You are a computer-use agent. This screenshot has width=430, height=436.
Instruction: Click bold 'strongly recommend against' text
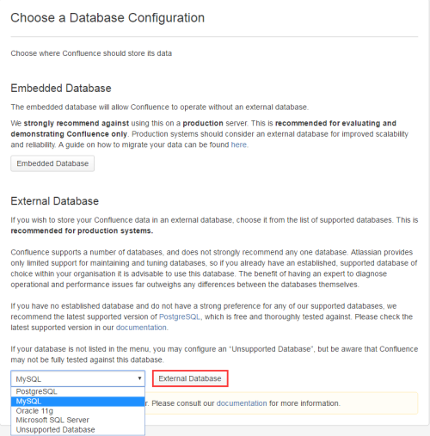77,123
